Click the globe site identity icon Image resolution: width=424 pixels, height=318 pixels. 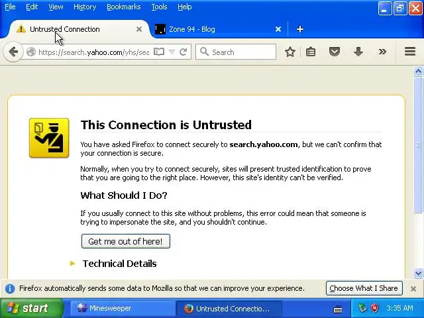31,52
